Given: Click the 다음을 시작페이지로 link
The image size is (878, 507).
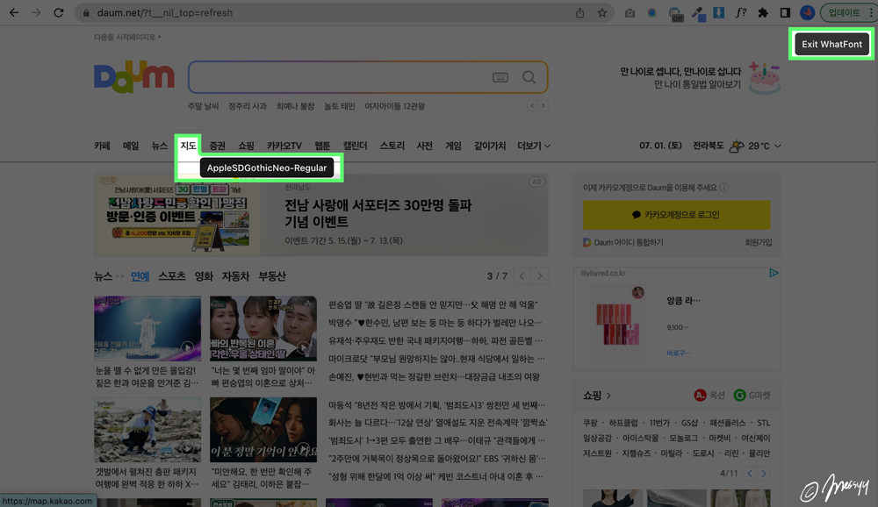Looking at the screenshot, I should pos(127,37).
